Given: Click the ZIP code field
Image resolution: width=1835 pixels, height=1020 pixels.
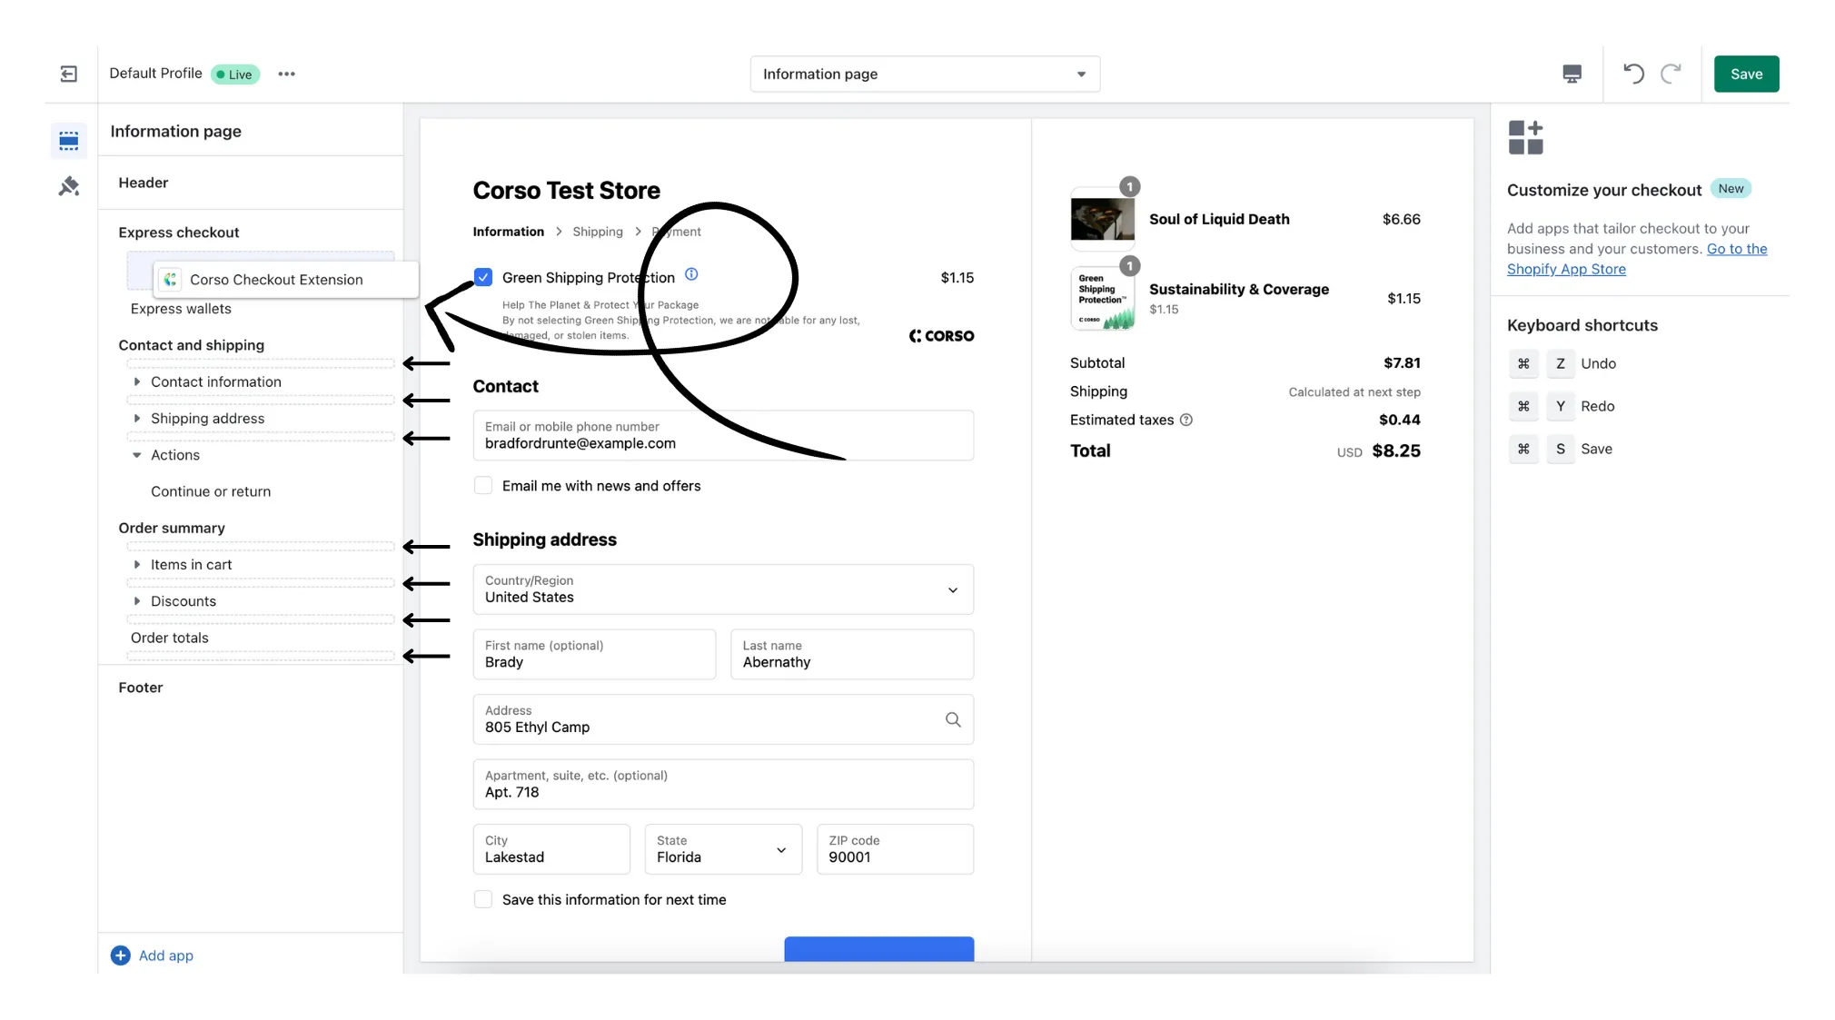Looking at the screenshot, I should click(895, 849).
